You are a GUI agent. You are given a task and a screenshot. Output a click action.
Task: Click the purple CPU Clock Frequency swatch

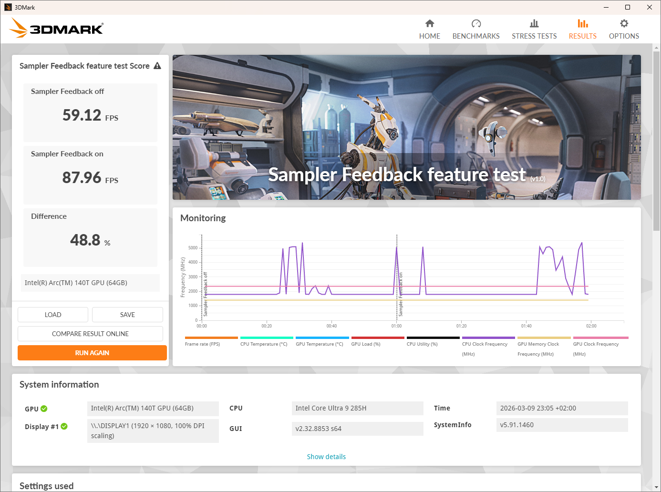pyautogui.click(x=488, y=338)
